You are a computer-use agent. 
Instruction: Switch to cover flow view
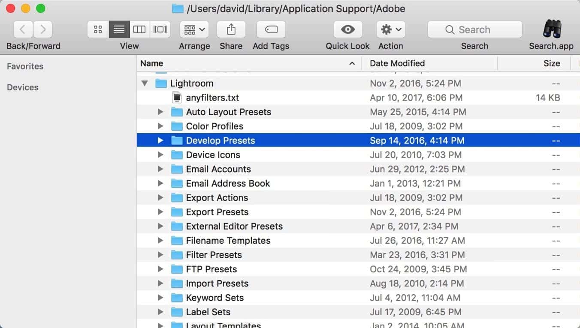coord(160,30)
